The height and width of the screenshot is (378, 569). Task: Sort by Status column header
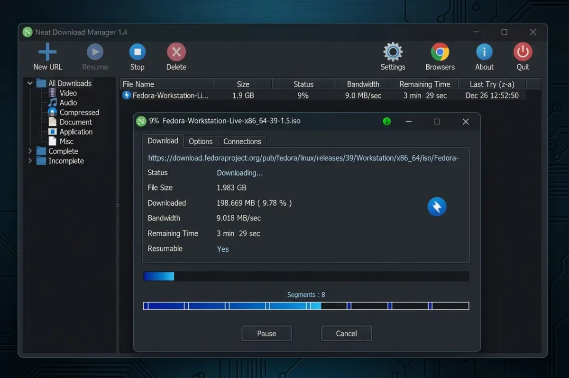tap(303, 84)
